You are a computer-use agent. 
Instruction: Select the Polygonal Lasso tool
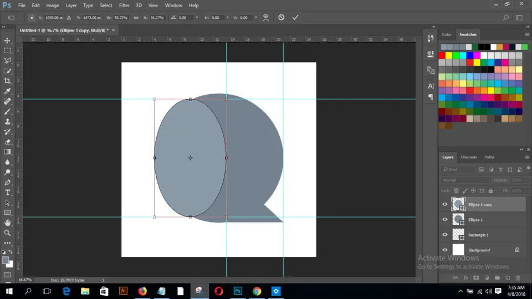[7, 61]
